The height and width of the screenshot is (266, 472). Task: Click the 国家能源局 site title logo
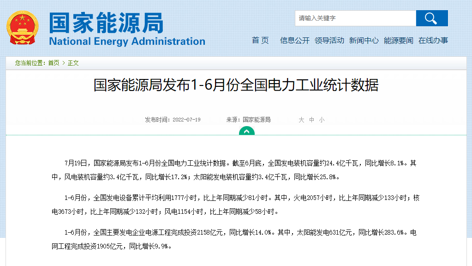coord(106,22)
